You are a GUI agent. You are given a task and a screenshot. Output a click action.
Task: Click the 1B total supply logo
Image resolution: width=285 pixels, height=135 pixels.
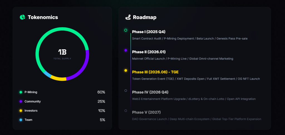coord(62,52)
